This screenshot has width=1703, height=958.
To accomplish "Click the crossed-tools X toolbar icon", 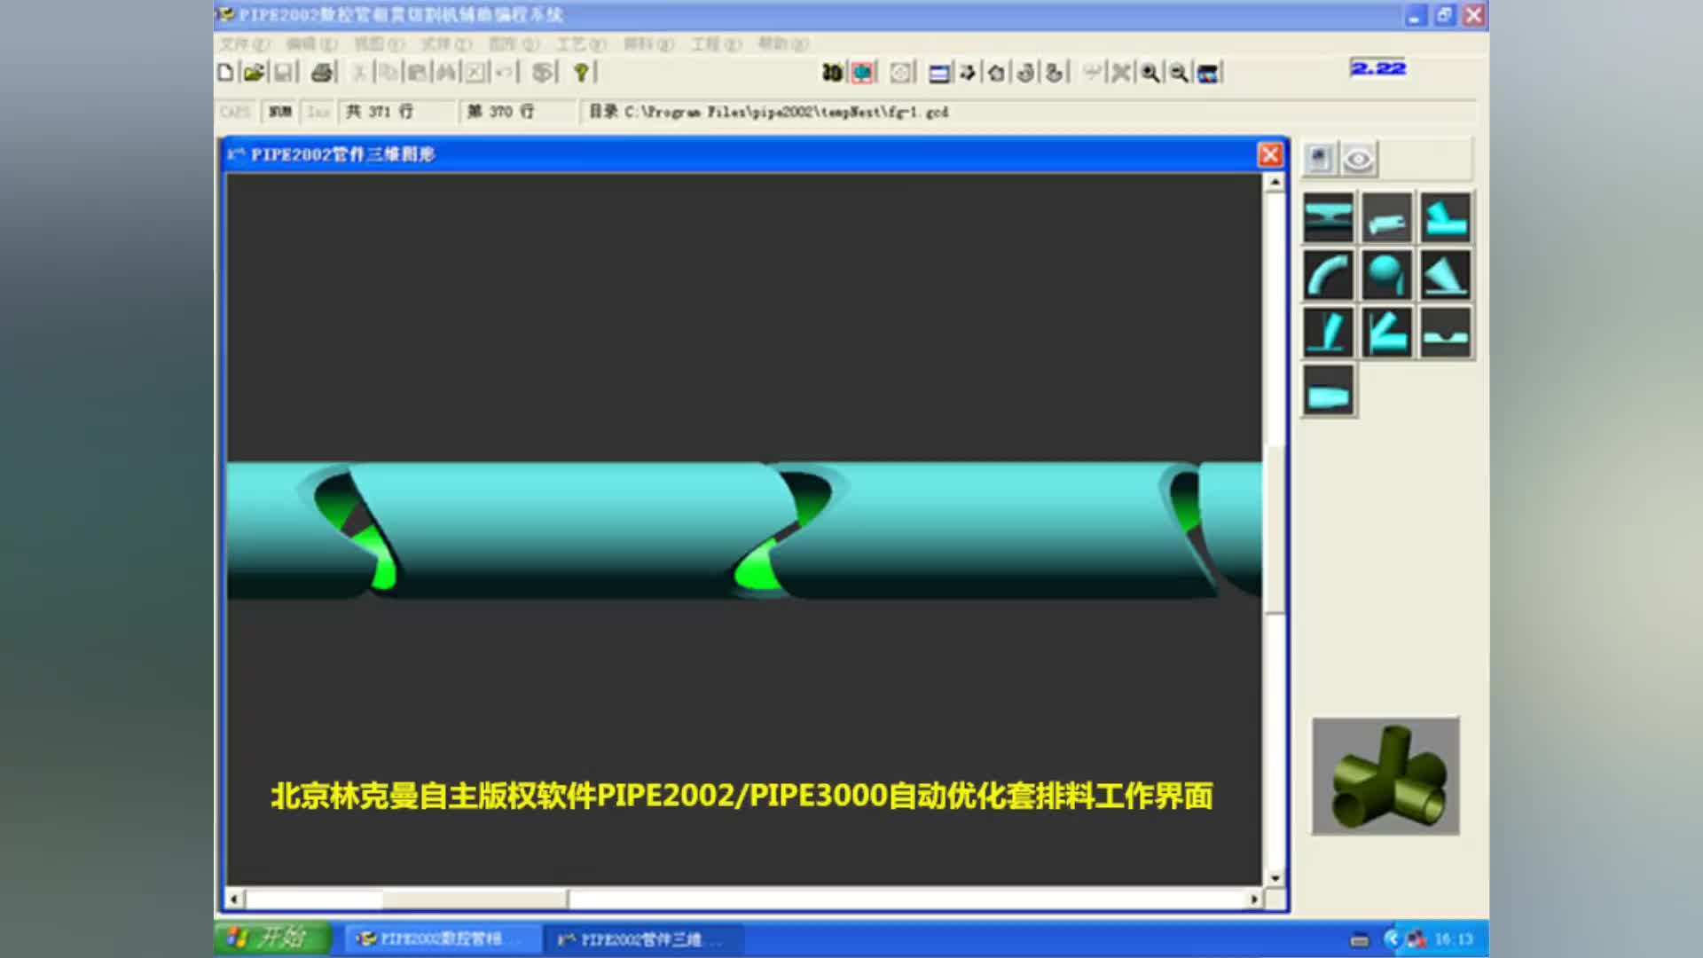I will point(1121,73).
